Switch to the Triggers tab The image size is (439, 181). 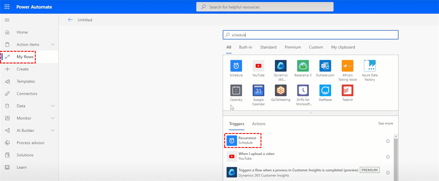pos(237,124)
